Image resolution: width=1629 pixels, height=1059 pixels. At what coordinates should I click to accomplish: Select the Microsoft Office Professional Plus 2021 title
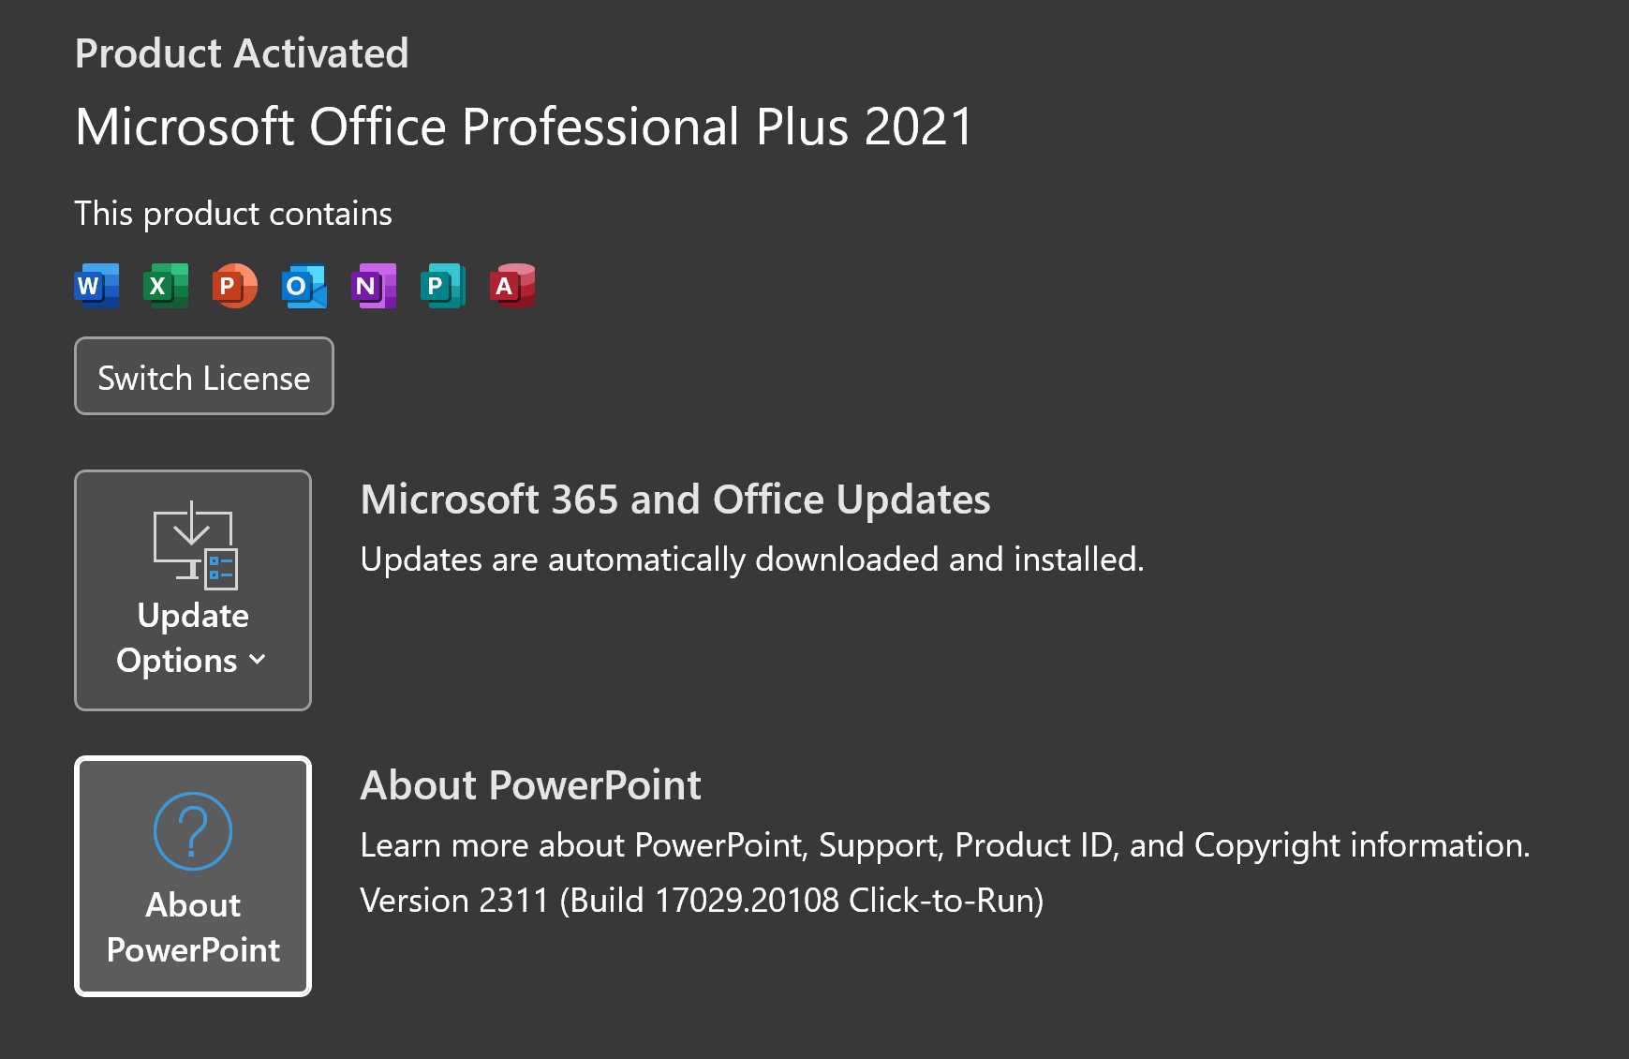coord(525,127)
